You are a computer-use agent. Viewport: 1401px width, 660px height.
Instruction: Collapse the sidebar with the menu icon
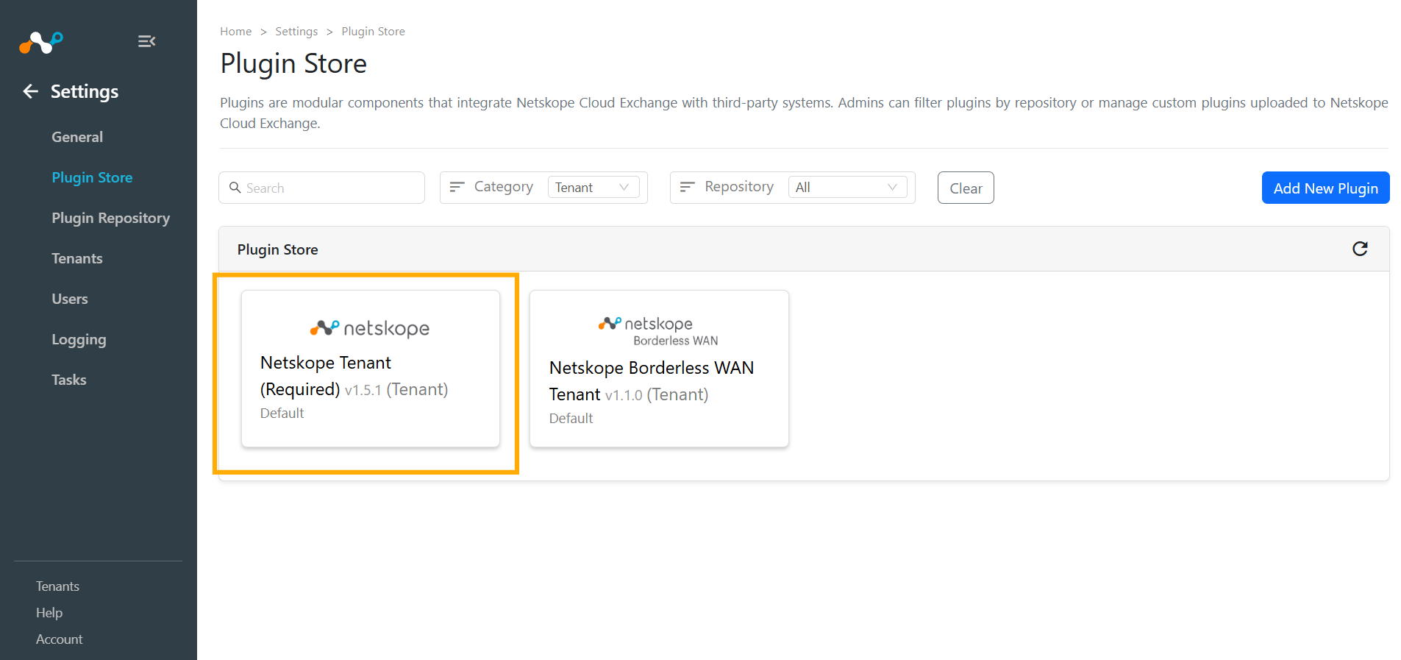[x=146, y=41]
